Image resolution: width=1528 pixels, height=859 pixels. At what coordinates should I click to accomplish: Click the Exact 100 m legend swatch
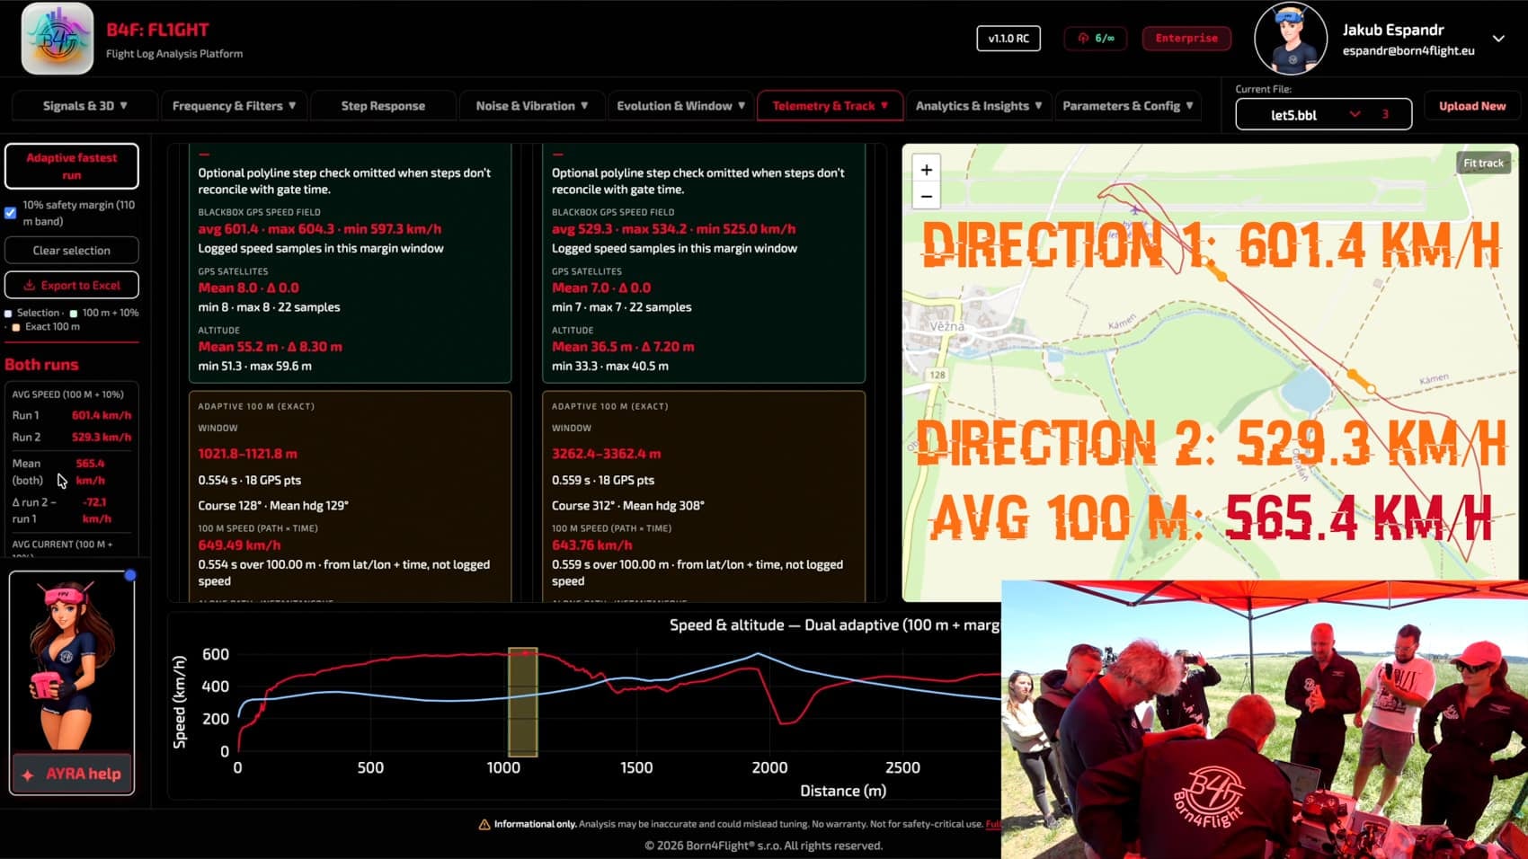[x=16, y=328]
